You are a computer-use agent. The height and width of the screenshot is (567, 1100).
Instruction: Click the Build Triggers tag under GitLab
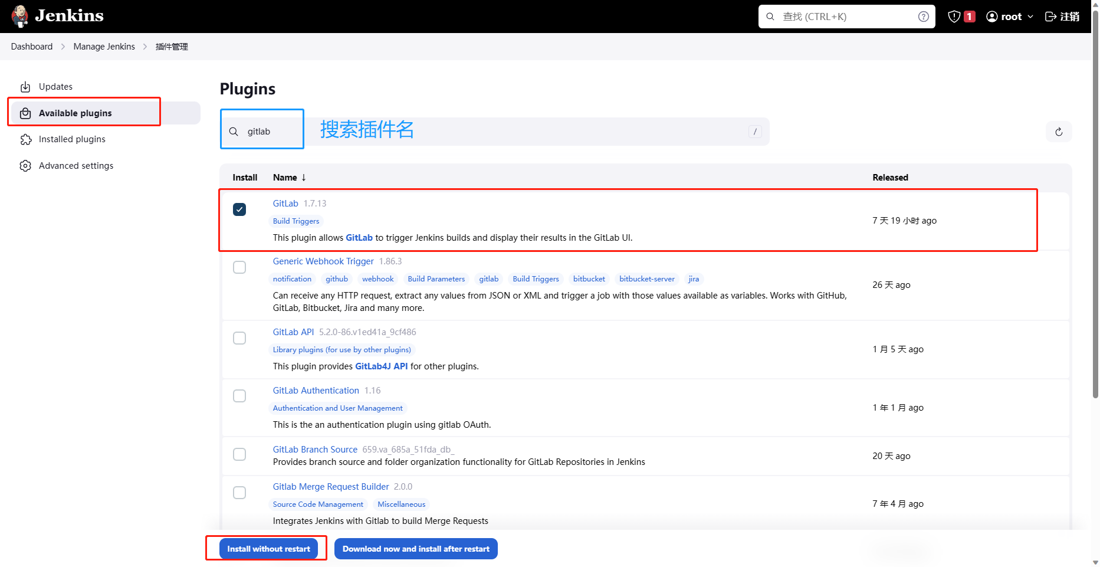click(296, 221)
